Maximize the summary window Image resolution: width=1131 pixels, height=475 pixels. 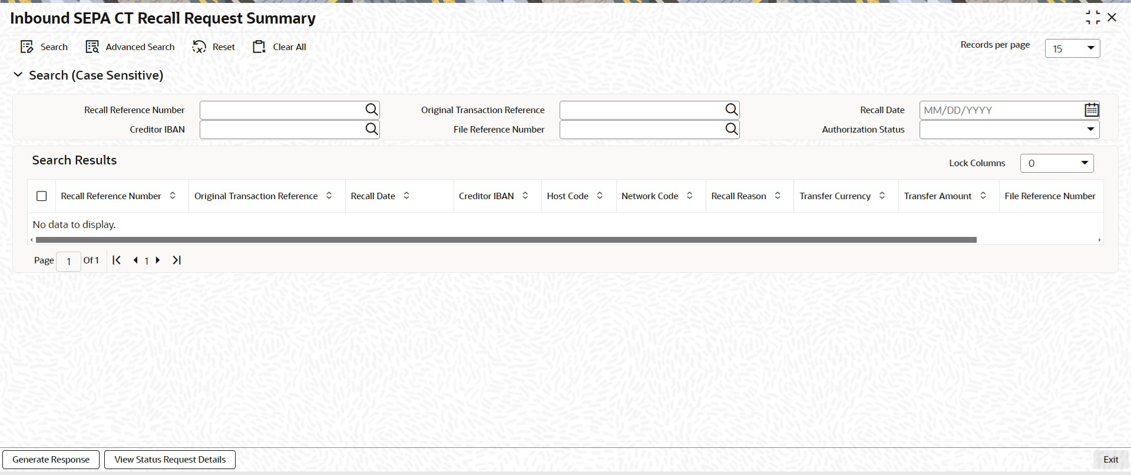click(1093, 18)
